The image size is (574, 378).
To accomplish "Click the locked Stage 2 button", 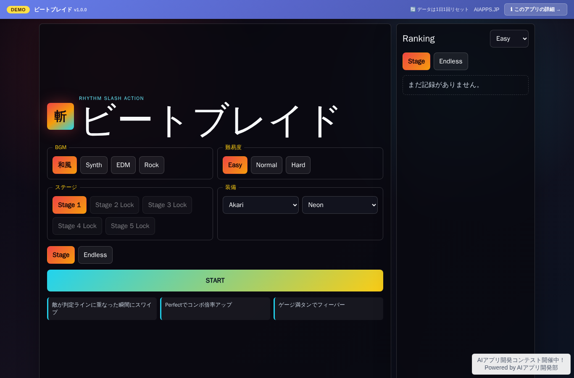I will tap(114, 205).
